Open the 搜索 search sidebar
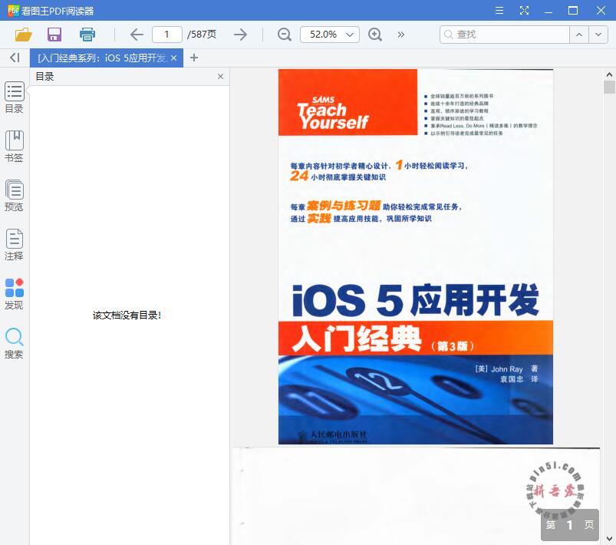Image resolution: width=616 pixels, height=545 pixels. tap(14, 343)
